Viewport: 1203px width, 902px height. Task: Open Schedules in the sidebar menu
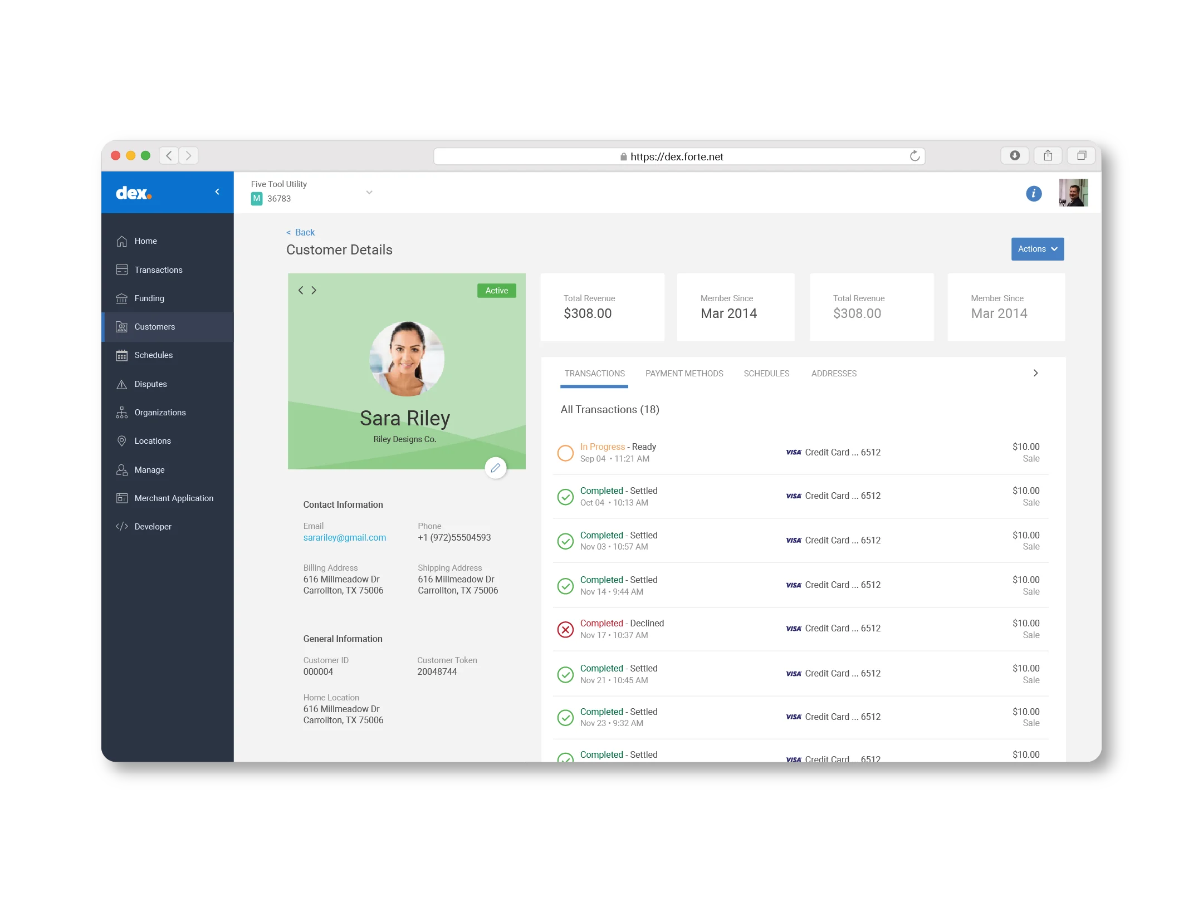153,355
